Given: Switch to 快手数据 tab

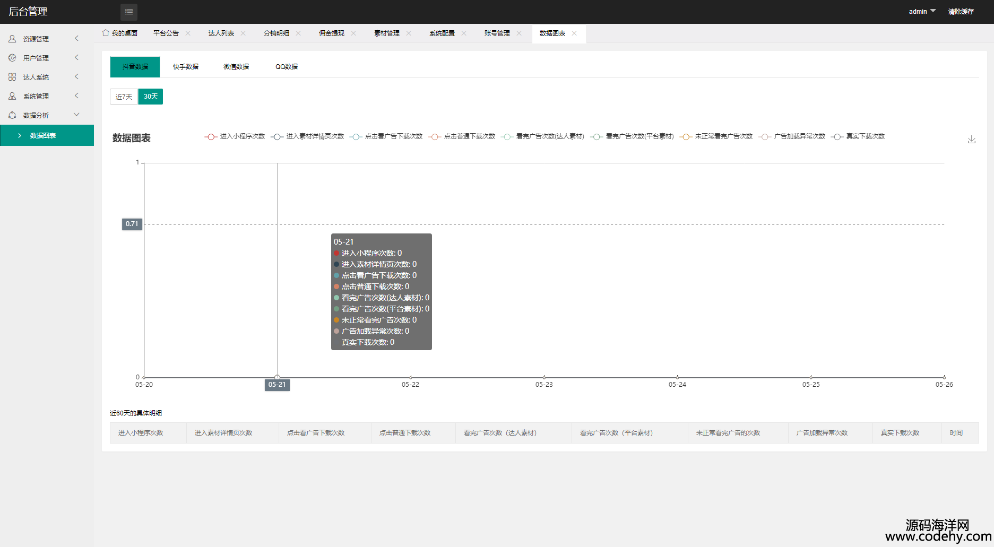Looking at the screenshot, I should point(186,67).
